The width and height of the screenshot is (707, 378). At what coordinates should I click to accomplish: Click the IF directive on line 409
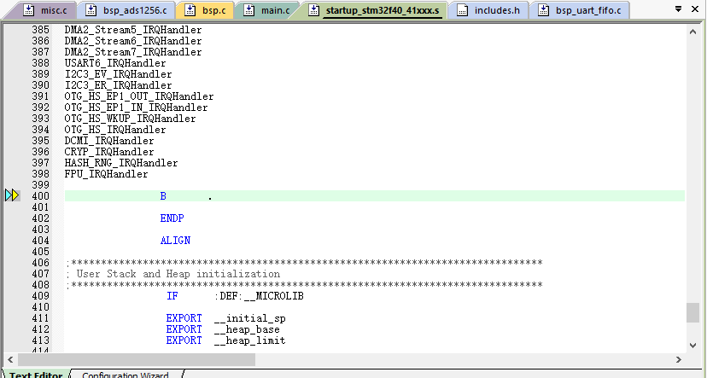point(172,296)
